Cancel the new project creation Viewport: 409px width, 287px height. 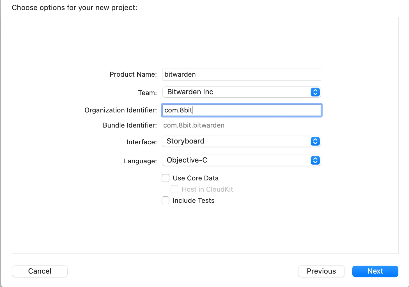[40, 271]
